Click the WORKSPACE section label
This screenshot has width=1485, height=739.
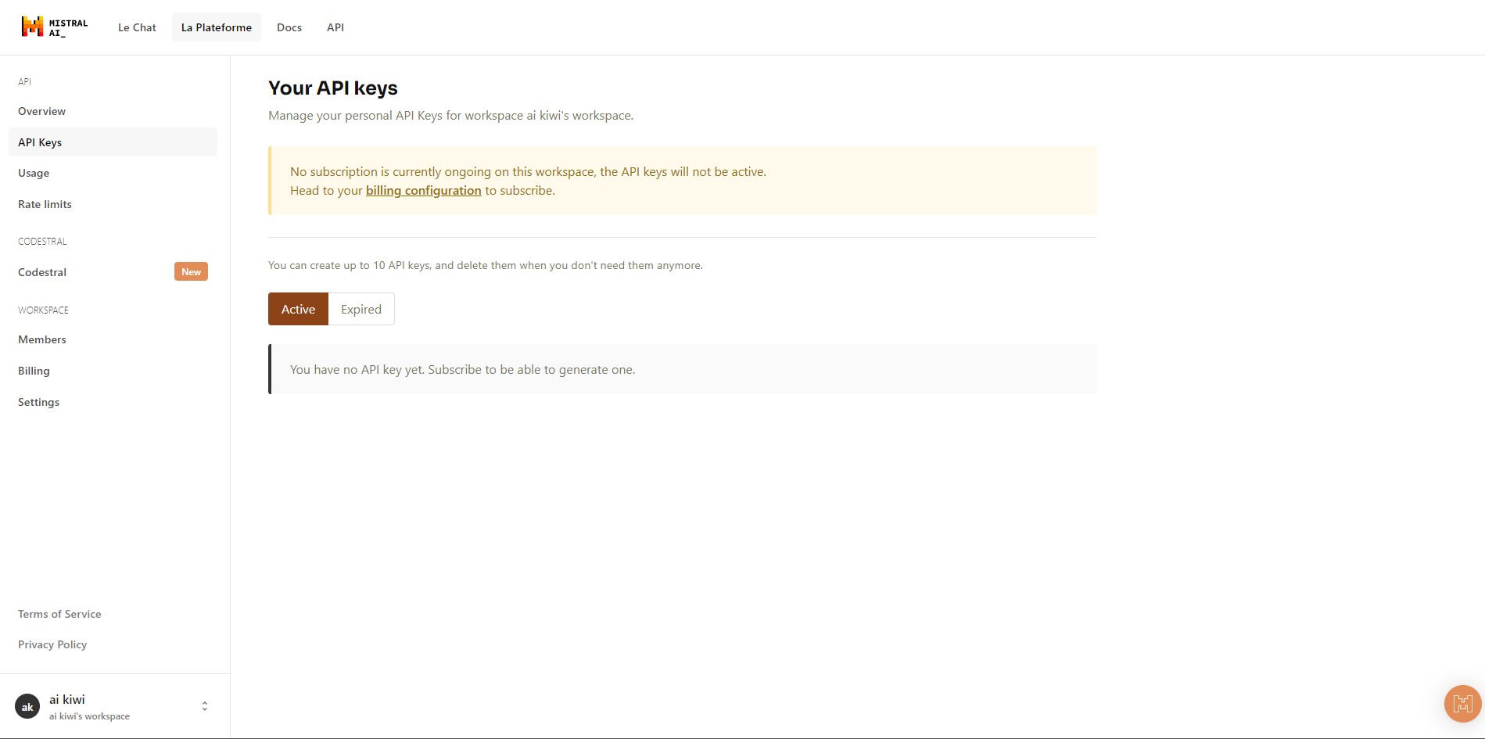coord(43,310)
